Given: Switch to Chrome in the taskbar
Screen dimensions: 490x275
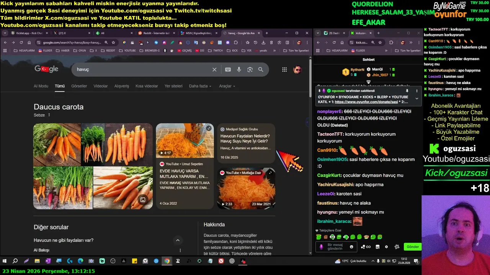Looking at the screenshot, I should click(x=167, y=261).
